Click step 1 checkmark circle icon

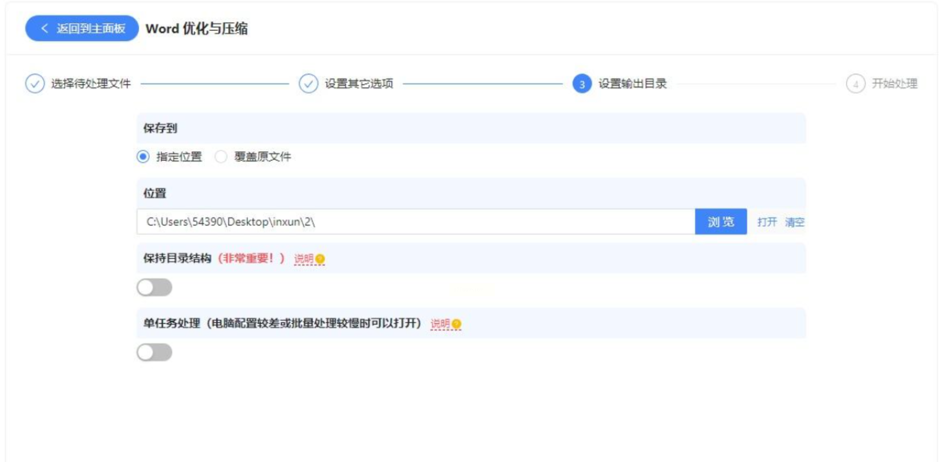tap(35, 84)
